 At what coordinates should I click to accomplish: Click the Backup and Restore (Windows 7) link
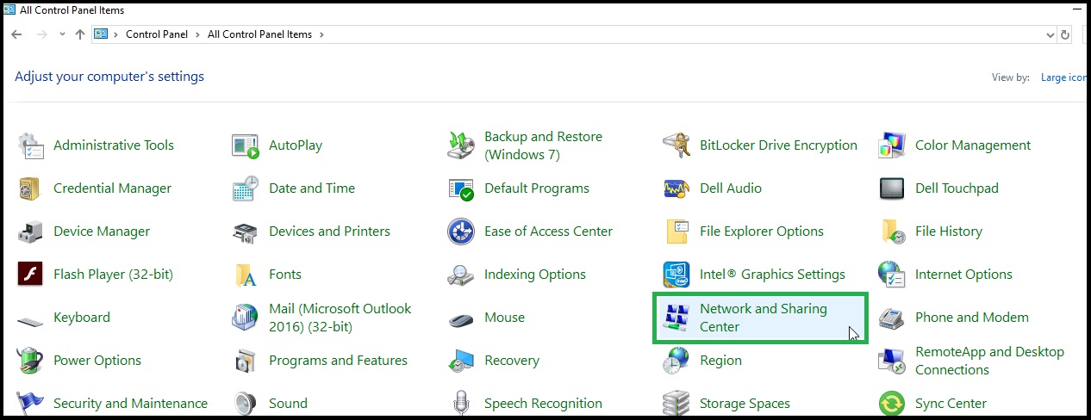(x=543, y=145)
